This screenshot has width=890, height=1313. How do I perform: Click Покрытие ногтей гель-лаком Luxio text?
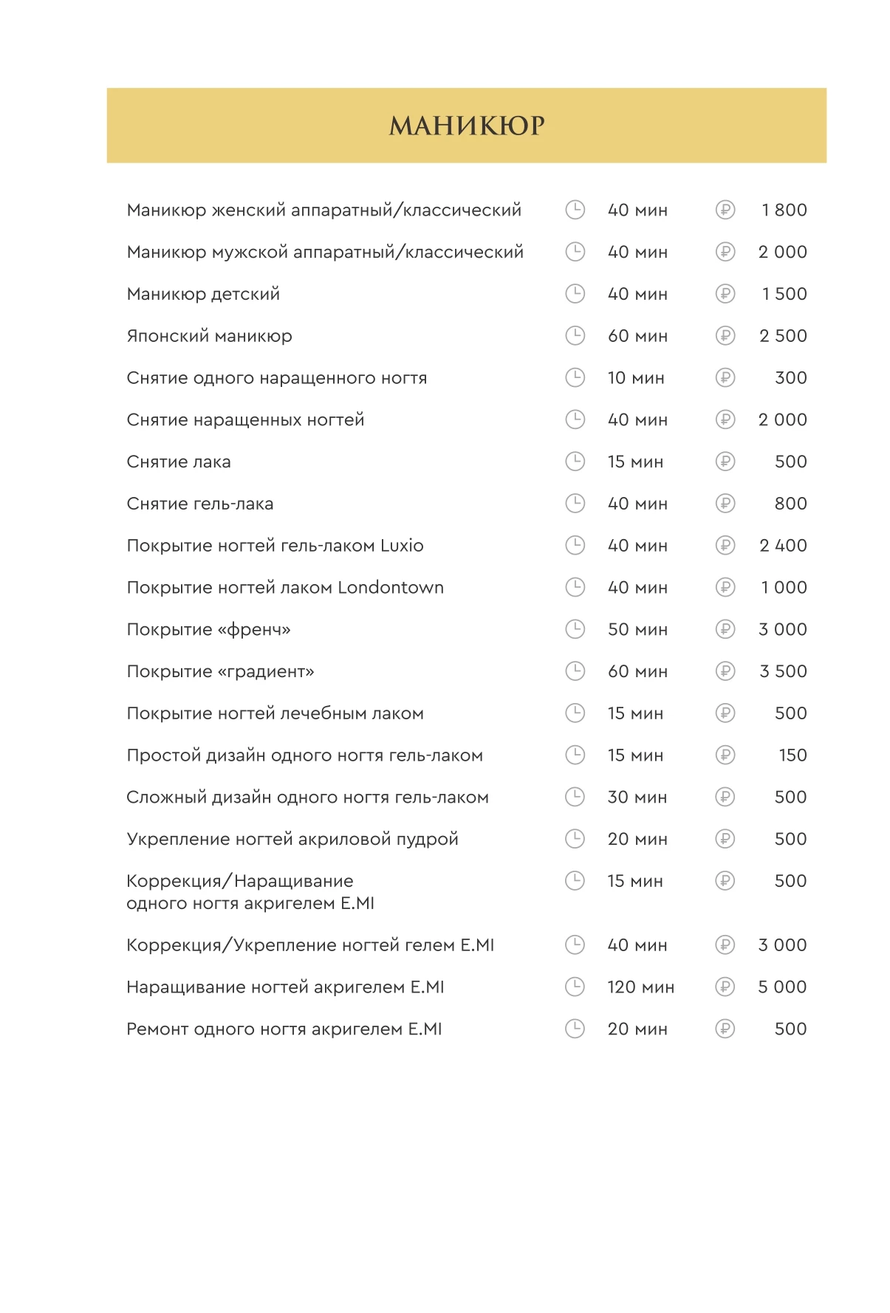click(x=275, y=546)
